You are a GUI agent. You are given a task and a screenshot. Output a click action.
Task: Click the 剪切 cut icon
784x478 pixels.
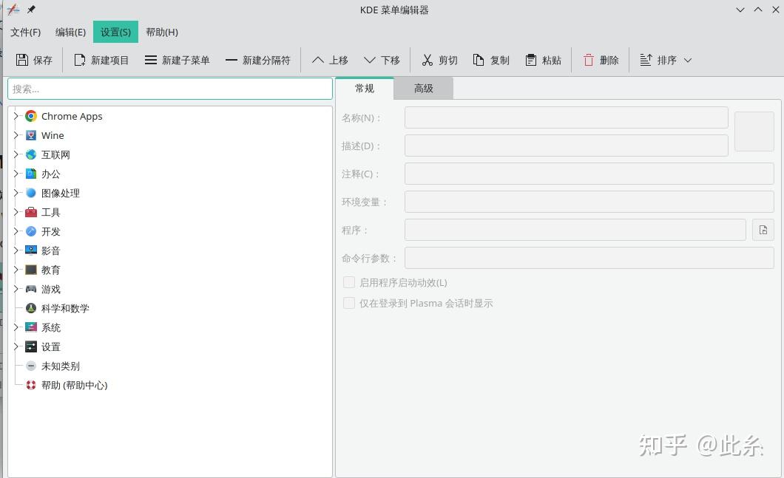[426, 60]
